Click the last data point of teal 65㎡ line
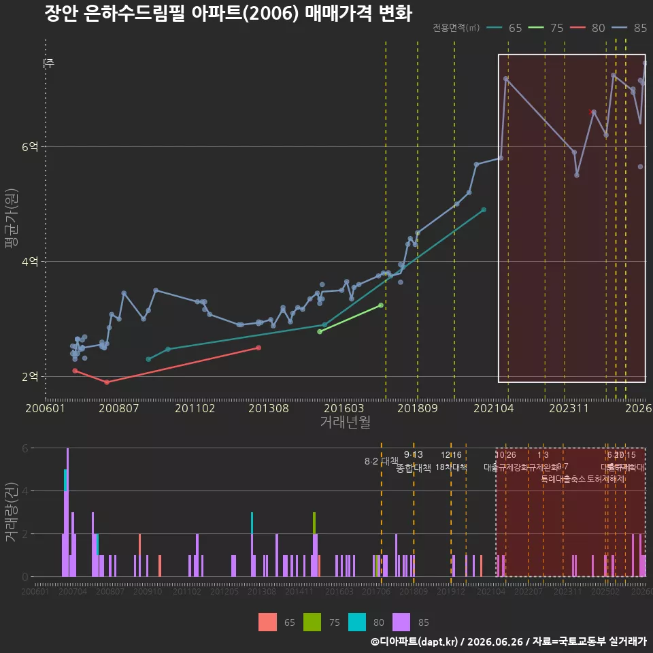 [x=484, y=210]
